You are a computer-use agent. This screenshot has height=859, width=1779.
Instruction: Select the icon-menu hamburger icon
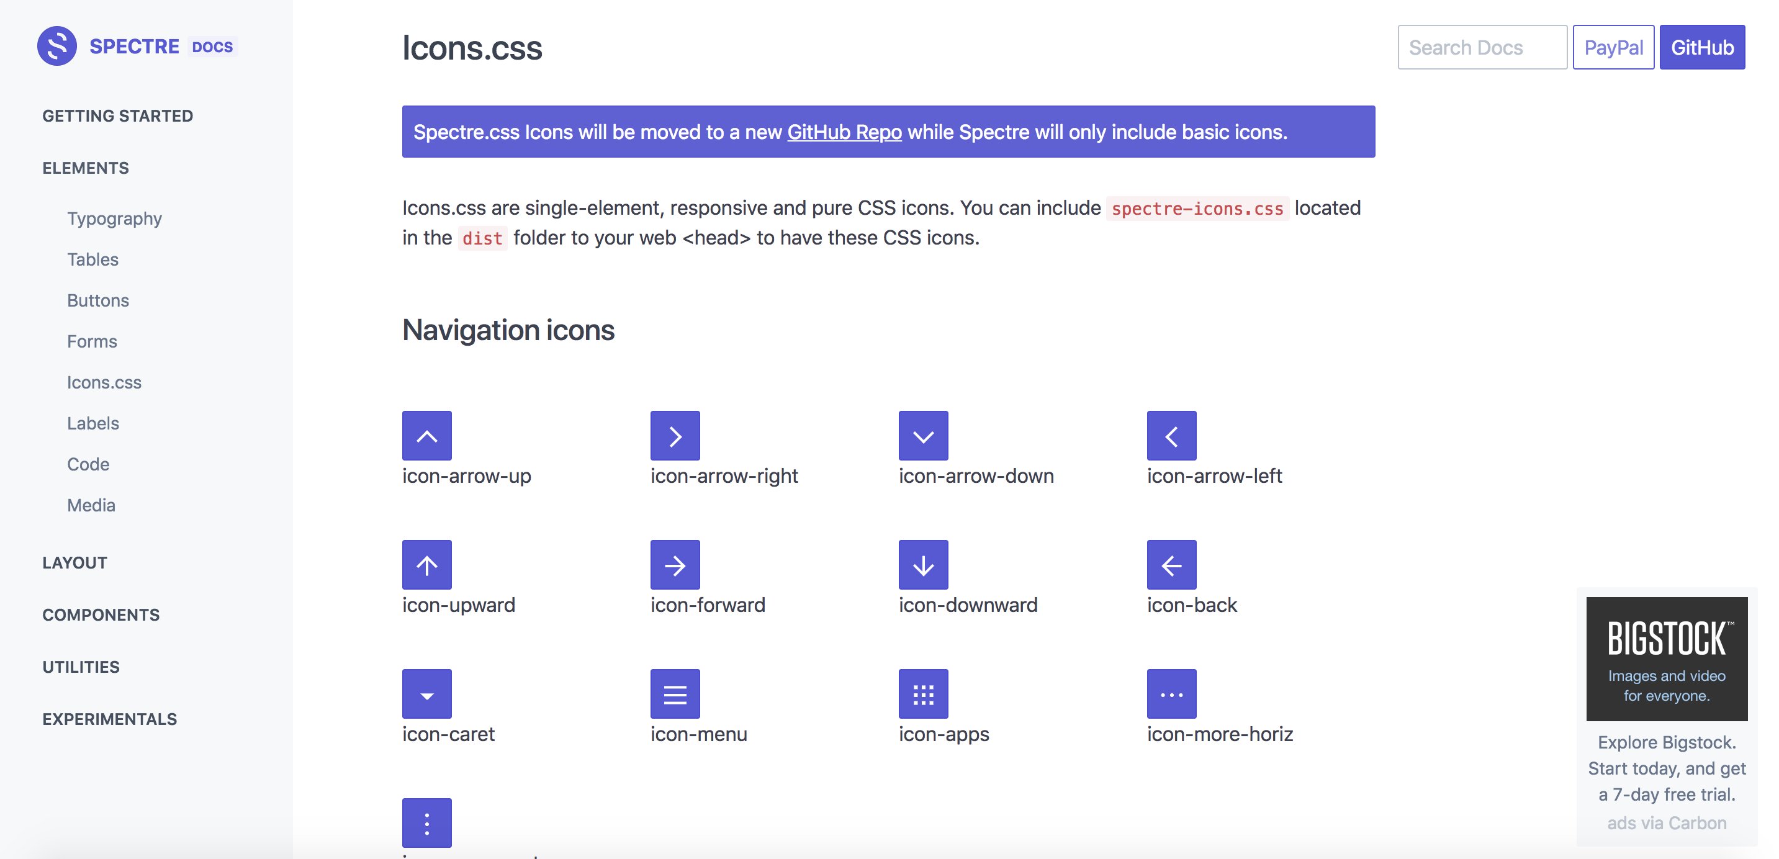tap(675, 694)
